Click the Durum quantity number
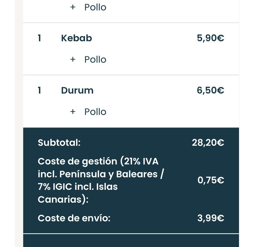254x247 pixels. coord(39,90)
